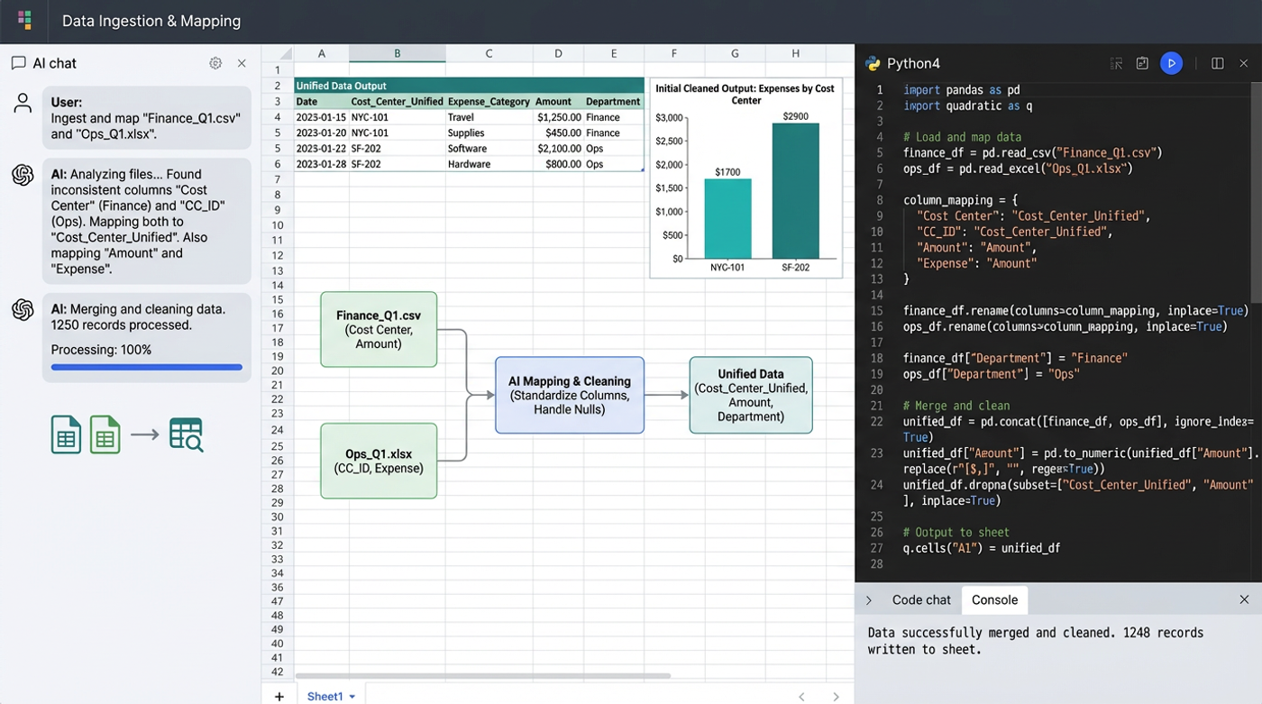
Task: Click the Processing 100% progress bar
Action: coord(147,367)
